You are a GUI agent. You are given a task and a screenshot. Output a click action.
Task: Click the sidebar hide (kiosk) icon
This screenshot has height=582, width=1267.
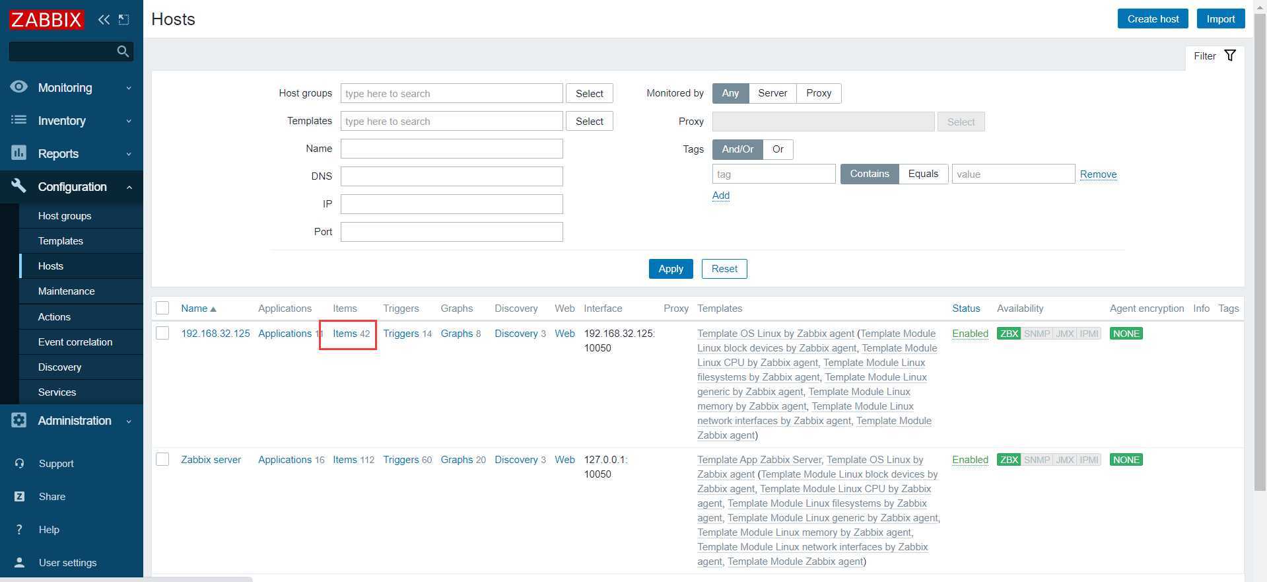123,19
